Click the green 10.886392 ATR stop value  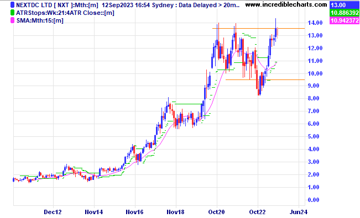[x=345, y=13]
